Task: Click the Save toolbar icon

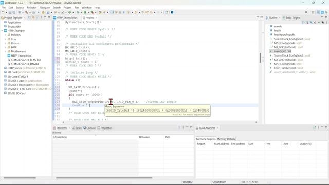Action: pyautogui.click(x=10, y=12)
